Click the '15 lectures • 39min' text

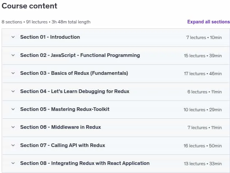coord(203,56)
